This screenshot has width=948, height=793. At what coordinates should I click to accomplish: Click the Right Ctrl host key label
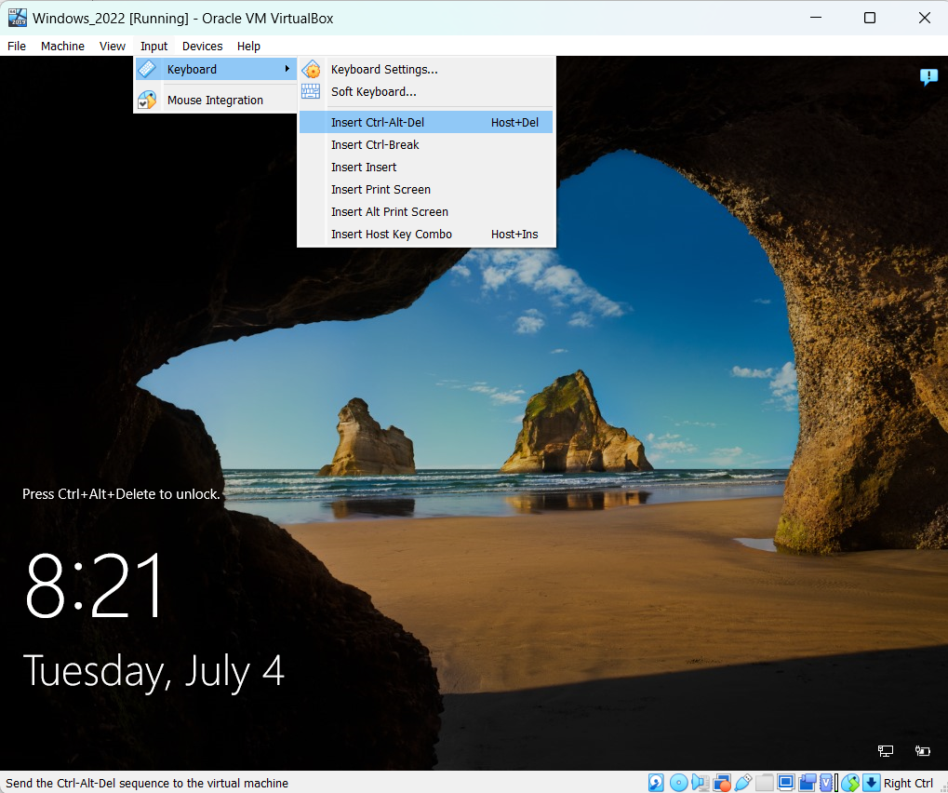click(908, 783)
